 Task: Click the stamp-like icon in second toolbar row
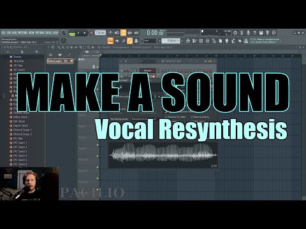click(x=136, y=41)
